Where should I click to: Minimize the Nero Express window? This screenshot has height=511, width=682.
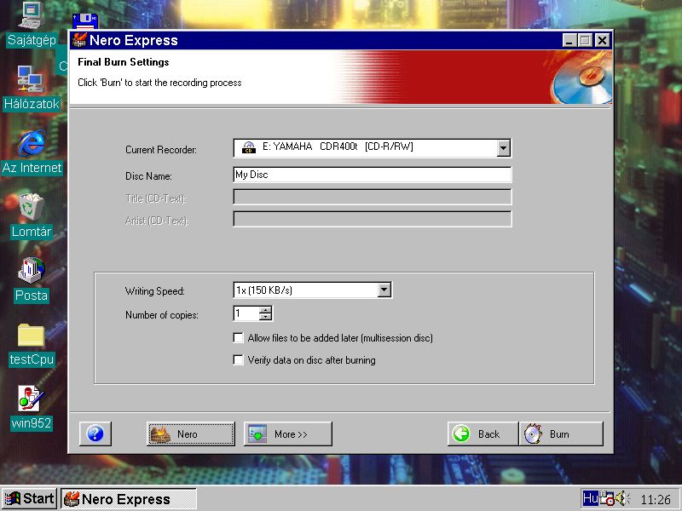click(x=569, y=40)
